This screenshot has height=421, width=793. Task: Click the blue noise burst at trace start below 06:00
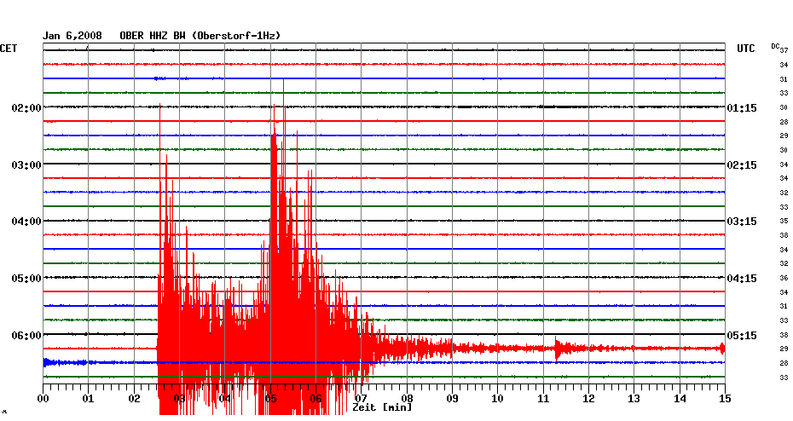(49, 362)
